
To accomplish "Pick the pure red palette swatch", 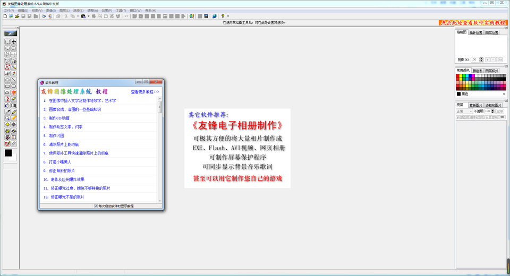I will [x=457, y=76].
